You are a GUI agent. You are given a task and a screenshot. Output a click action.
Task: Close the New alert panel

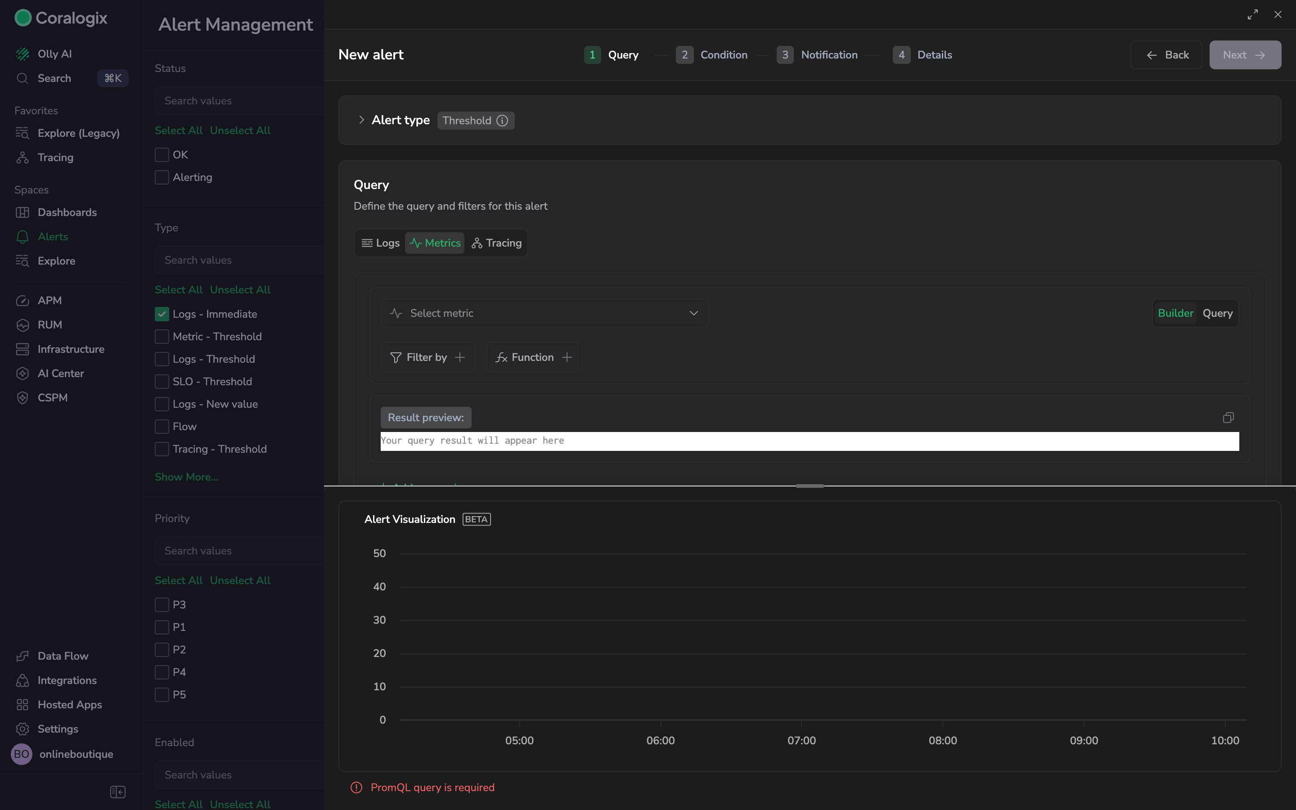[1278, 14]
